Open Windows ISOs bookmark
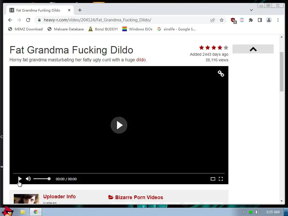This screenshot has width=288, height=216. [x=137, y=29]
